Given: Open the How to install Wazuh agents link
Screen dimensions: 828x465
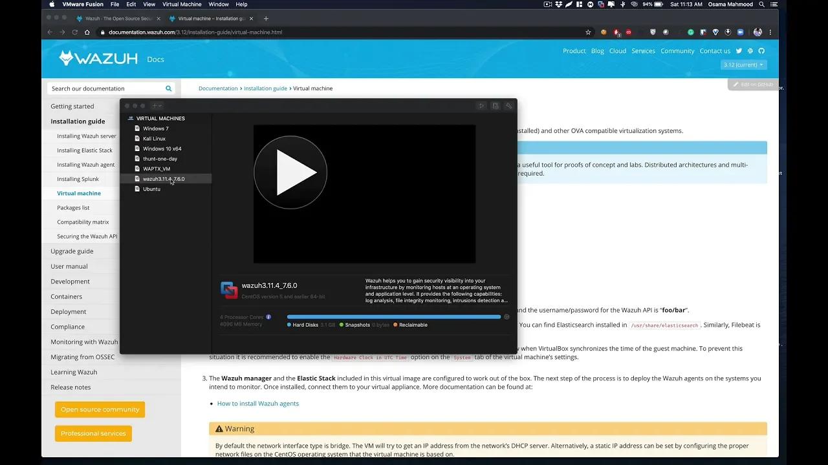Looking at the screenshot, I should point(257,403).
